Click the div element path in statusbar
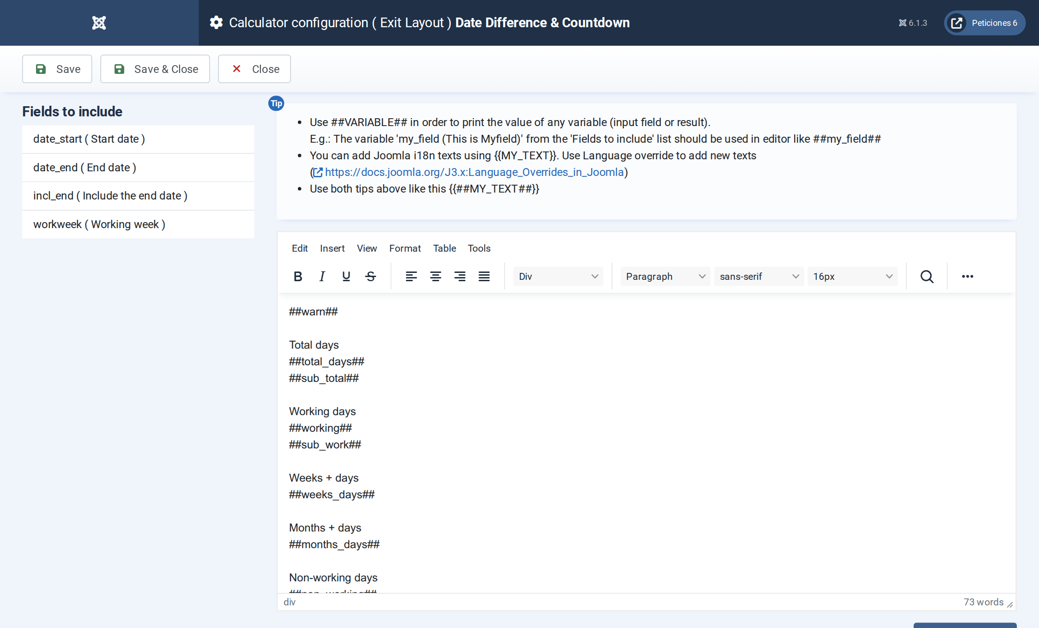The width and height of the screenshot is (1039, 628). coord(290,602)
